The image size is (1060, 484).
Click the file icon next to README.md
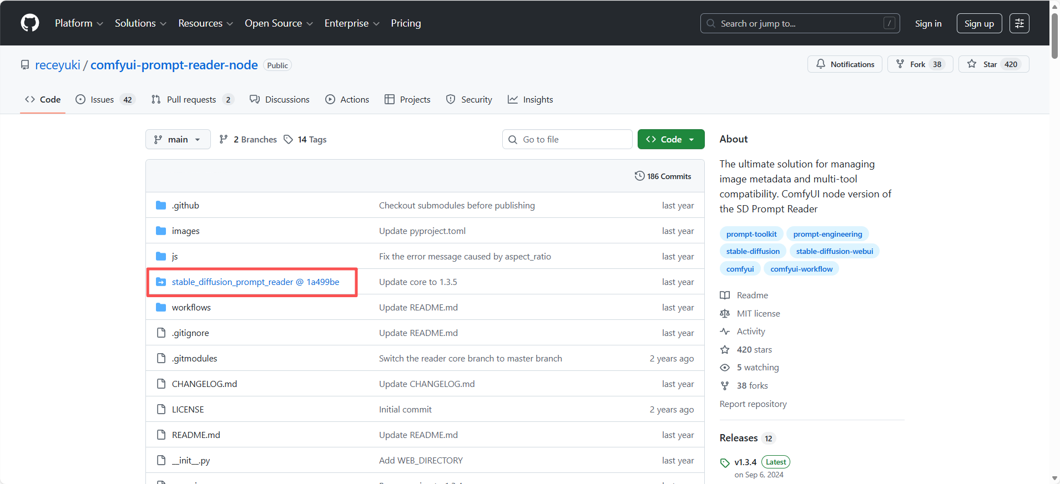pos(161,435)
